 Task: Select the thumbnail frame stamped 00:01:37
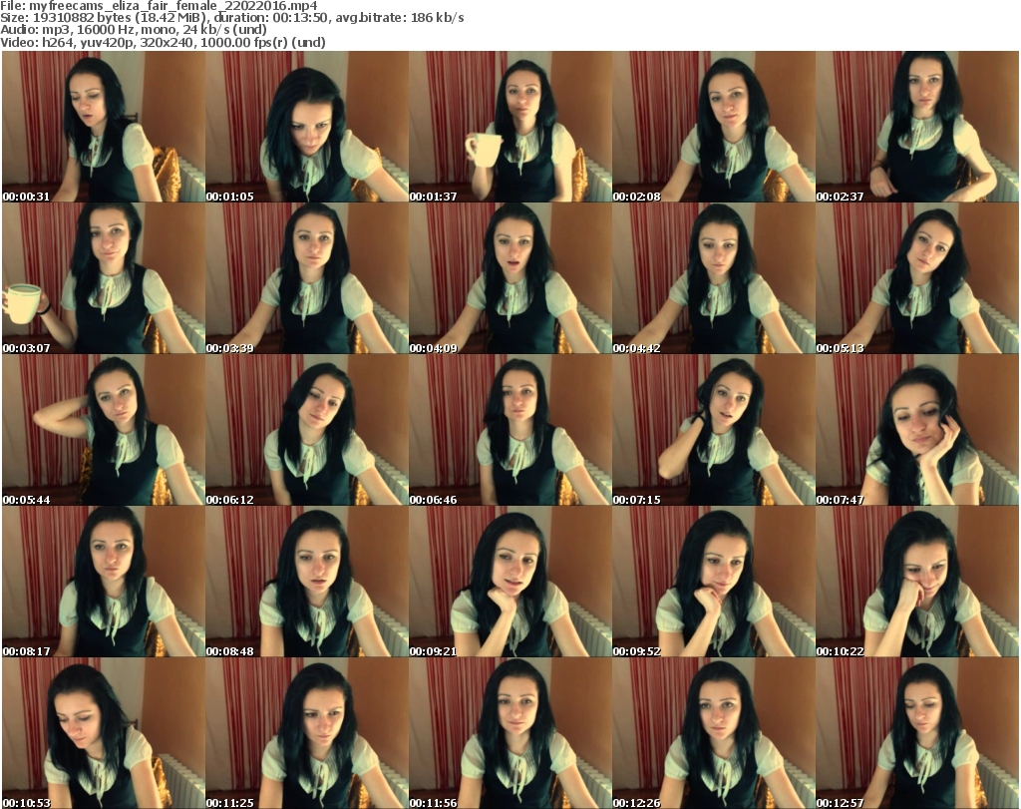tap(510, 127)
